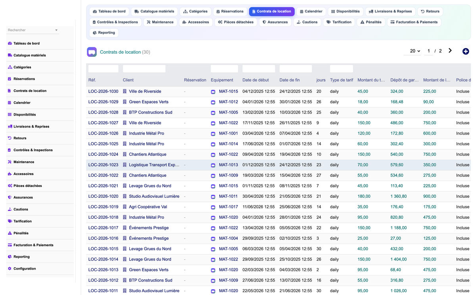Image resolution: width=476 pixels, height=295 pixels.
Task: Click building icon beside Ville de Riverside in LOC-2026-1030 row
Action: (125, 91)
